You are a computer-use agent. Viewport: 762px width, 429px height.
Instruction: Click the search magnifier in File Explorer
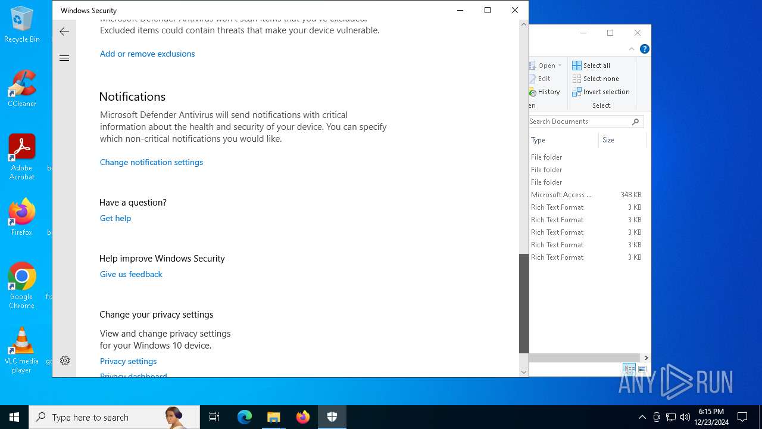tap(635, 122)
